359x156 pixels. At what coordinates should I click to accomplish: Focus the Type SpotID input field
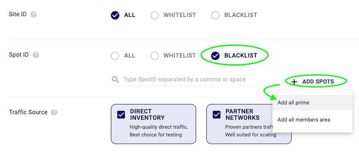(185, 80)
